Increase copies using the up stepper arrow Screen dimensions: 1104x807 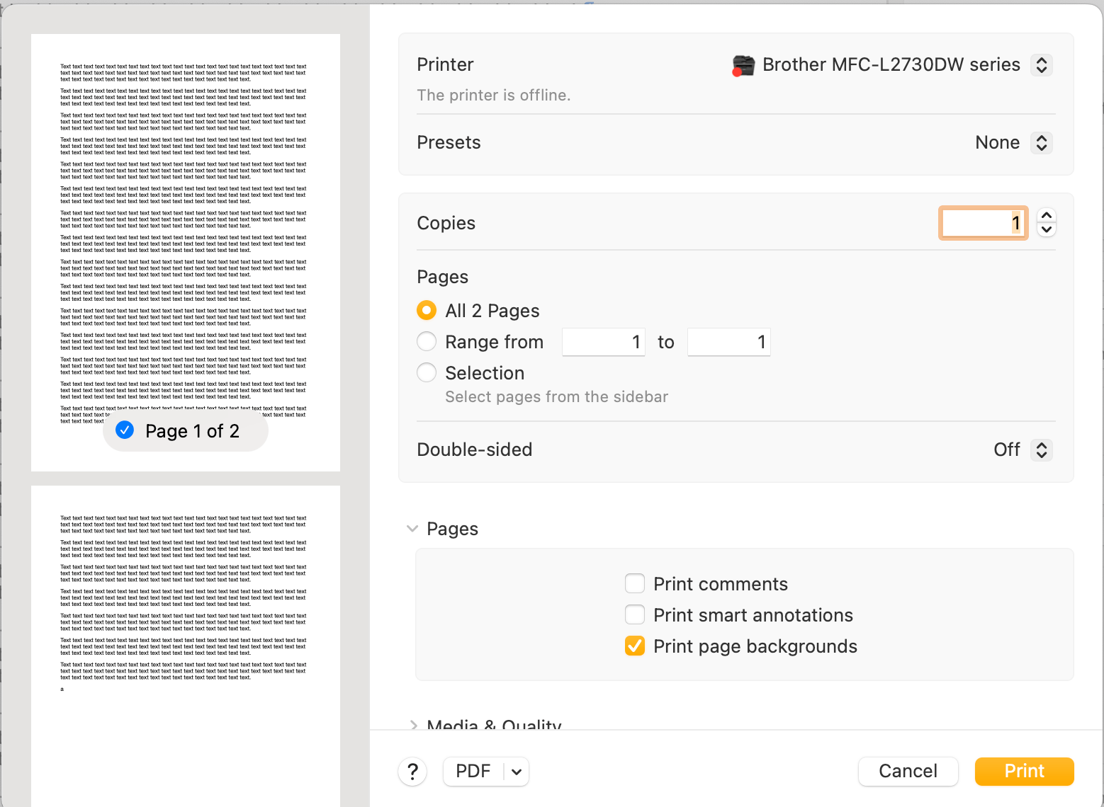[x=1047, y=214]
